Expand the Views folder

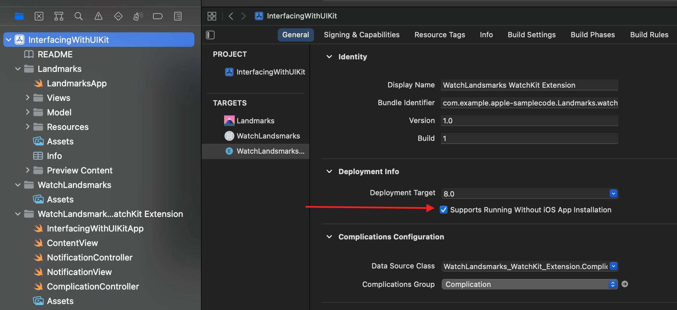coord(27,98)
